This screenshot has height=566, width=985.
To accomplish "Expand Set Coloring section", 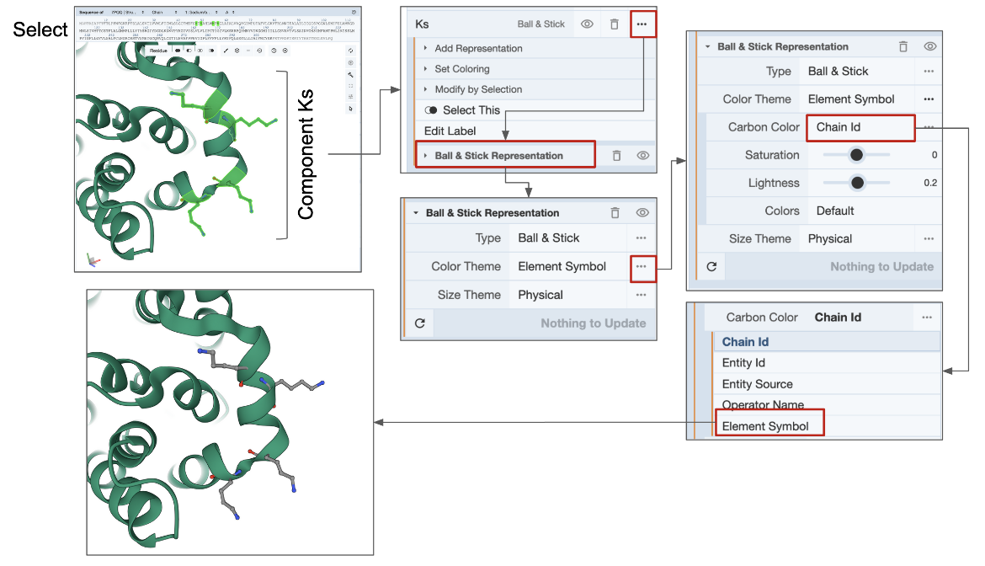I will click(461, 69).
